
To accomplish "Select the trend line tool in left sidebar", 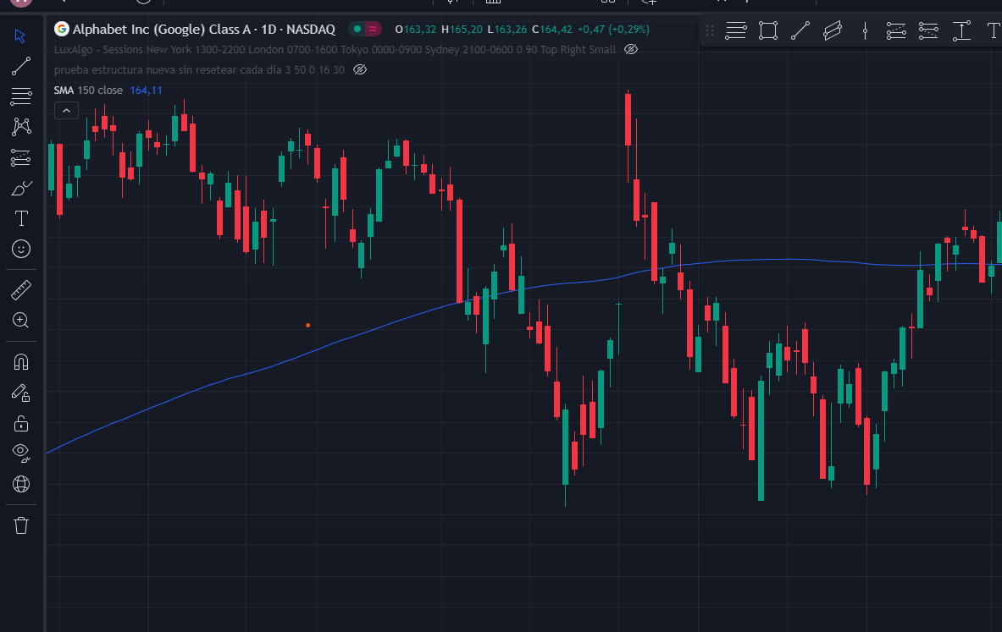I will pos(20,66).
